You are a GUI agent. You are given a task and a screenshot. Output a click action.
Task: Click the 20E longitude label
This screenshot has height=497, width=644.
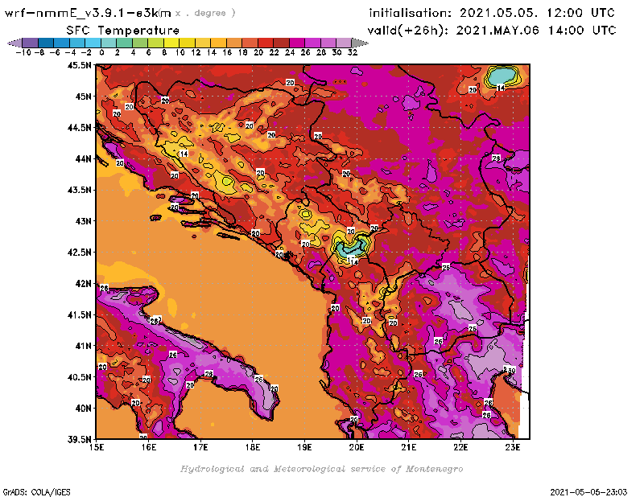357,447
